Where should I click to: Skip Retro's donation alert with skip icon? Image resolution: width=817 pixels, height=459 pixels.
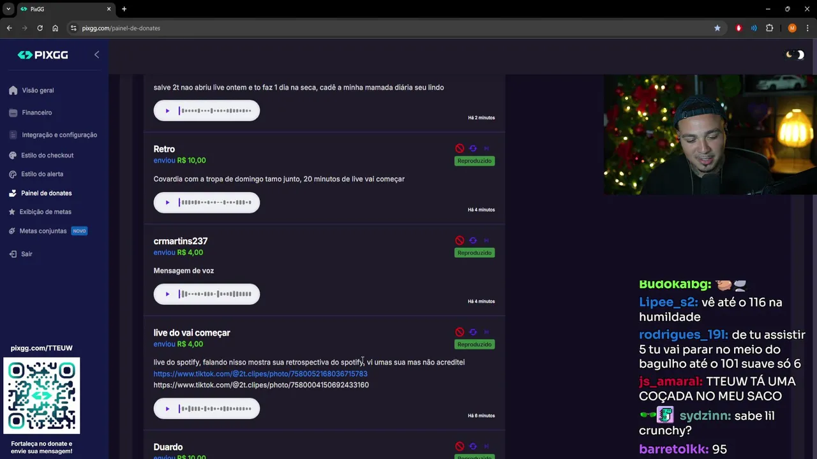coord(486,149)
